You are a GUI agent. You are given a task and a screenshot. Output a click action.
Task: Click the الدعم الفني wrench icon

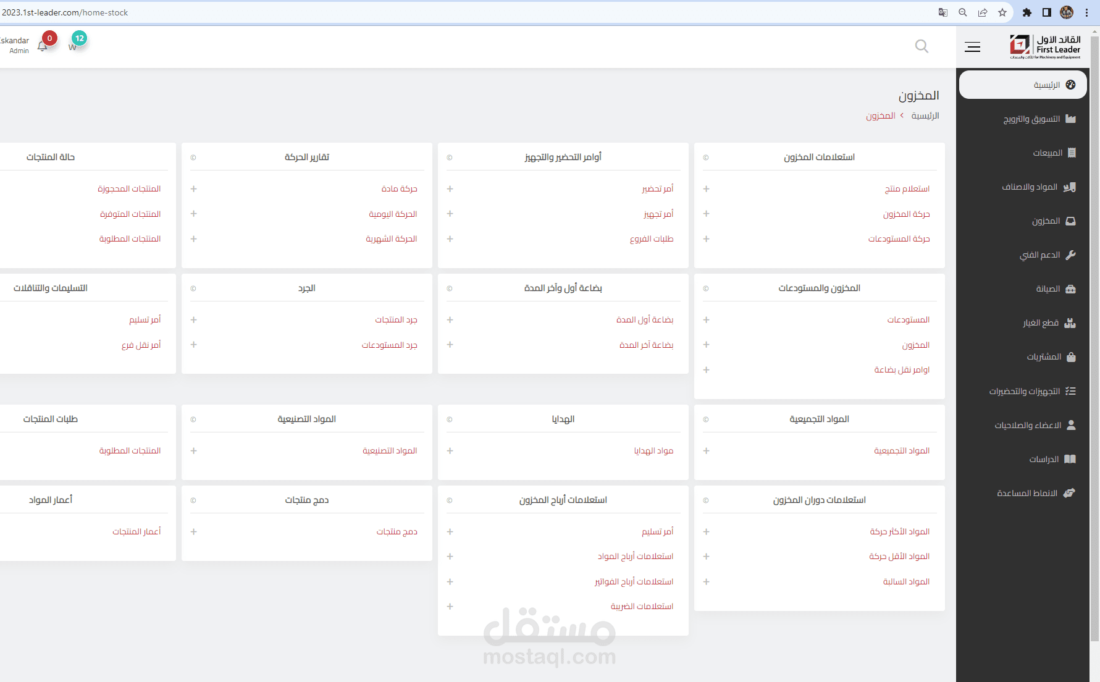(1071, 255)
